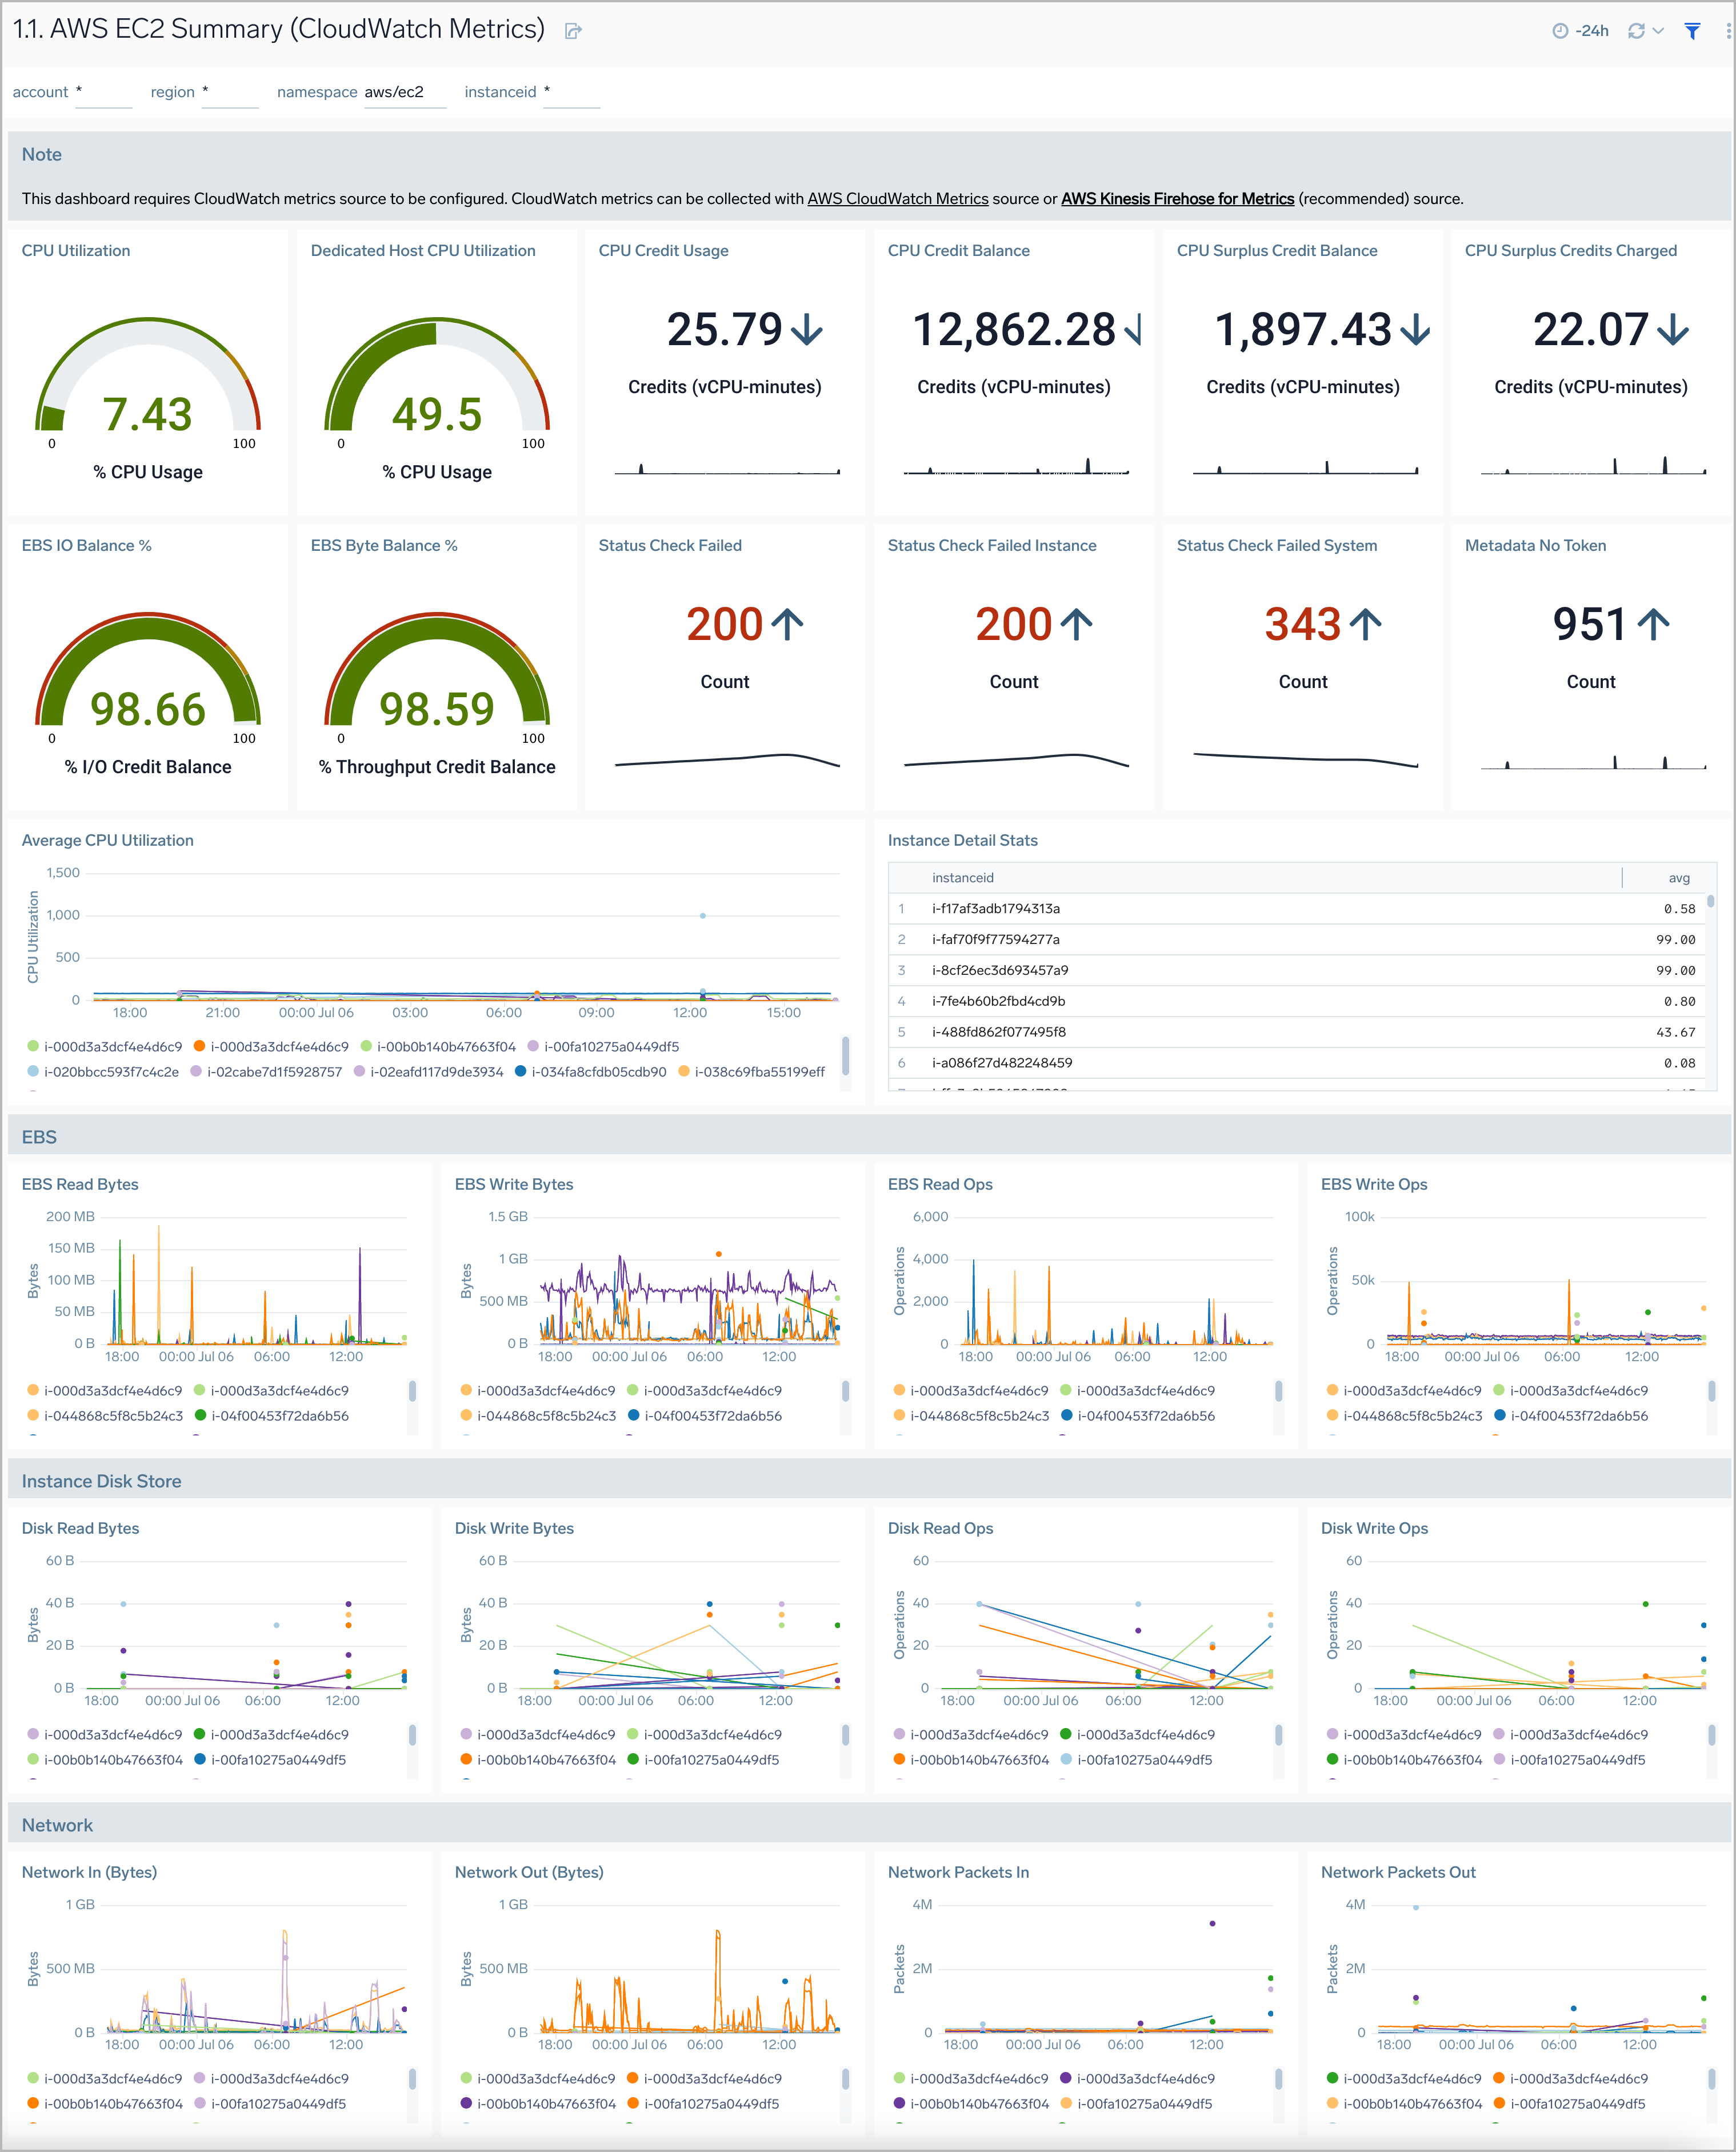
Task: Click the Network Packets In panel title
Action: pos(958,1872)
